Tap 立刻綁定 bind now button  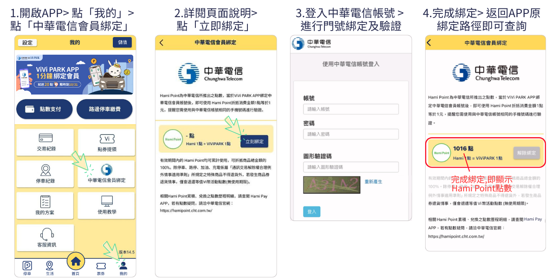[254, 141]
